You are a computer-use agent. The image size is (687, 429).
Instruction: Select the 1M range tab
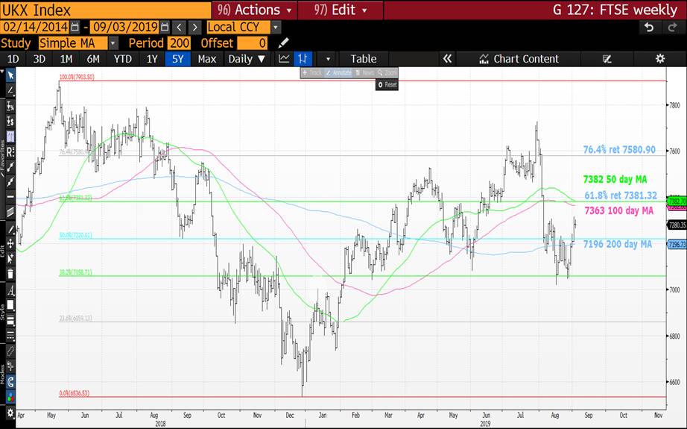(x=66, y=59)
